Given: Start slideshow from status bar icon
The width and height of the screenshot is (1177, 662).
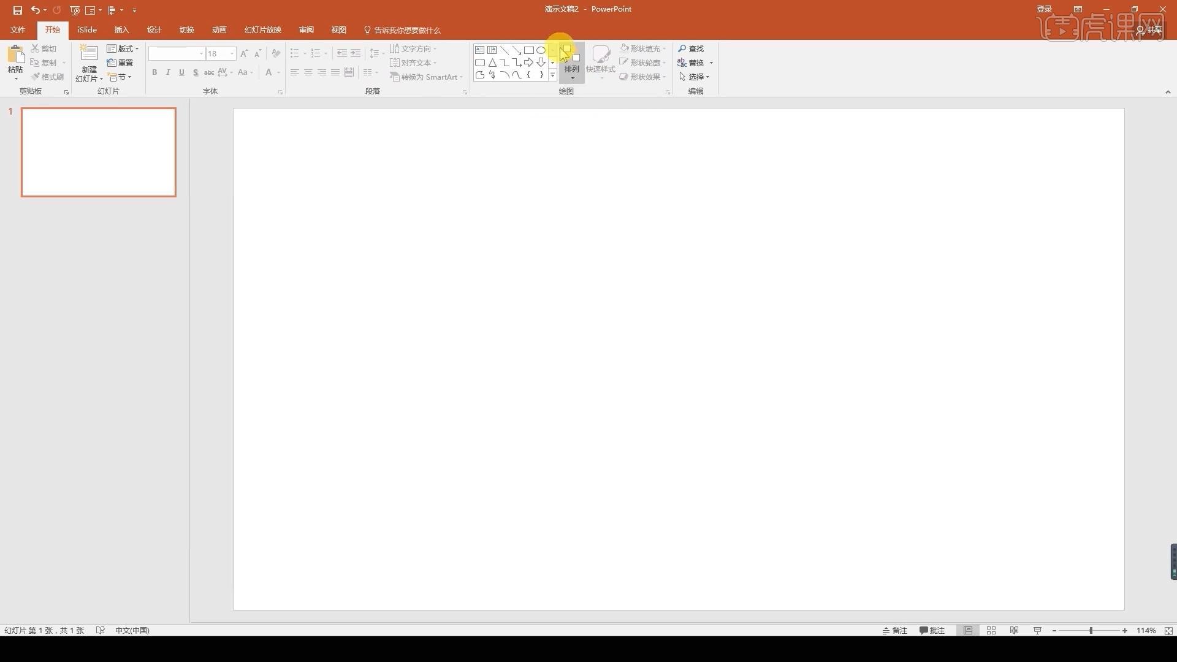Looking at the screenshot, I should pyautogui.click(x=1037, y=631).
